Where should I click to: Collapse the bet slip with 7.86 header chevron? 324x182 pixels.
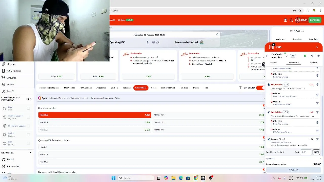(317, 47)
